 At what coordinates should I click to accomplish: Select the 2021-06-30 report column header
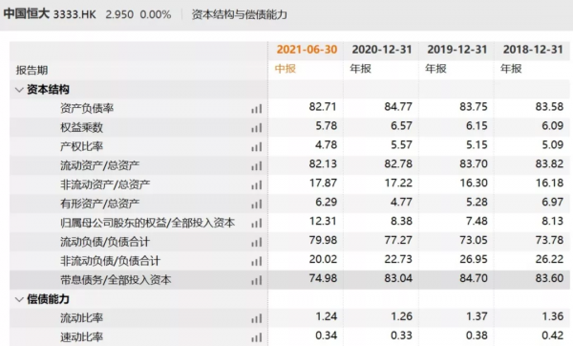coord(307,50)
